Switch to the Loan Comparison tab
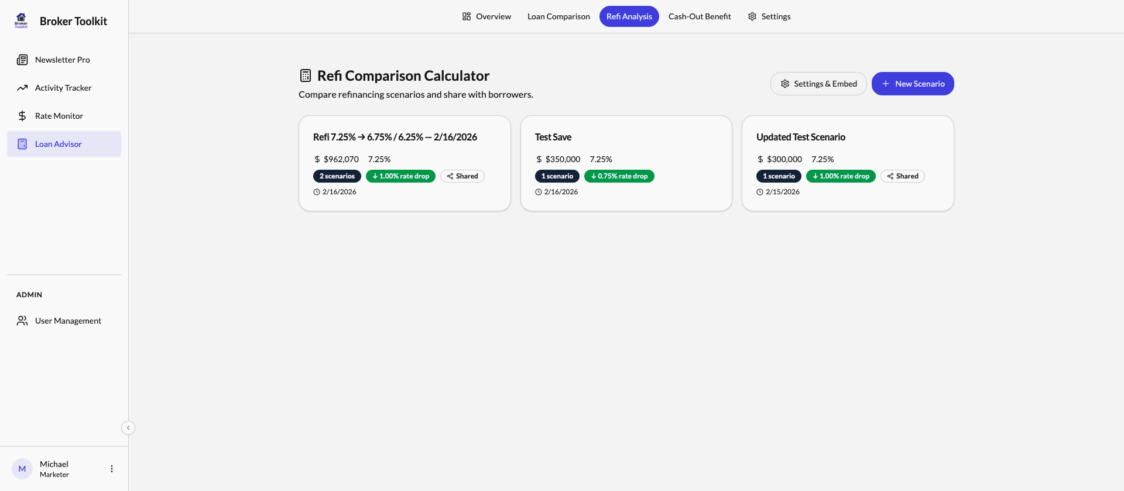Screen dimensions: 1124x491 (x=558, y=16)
